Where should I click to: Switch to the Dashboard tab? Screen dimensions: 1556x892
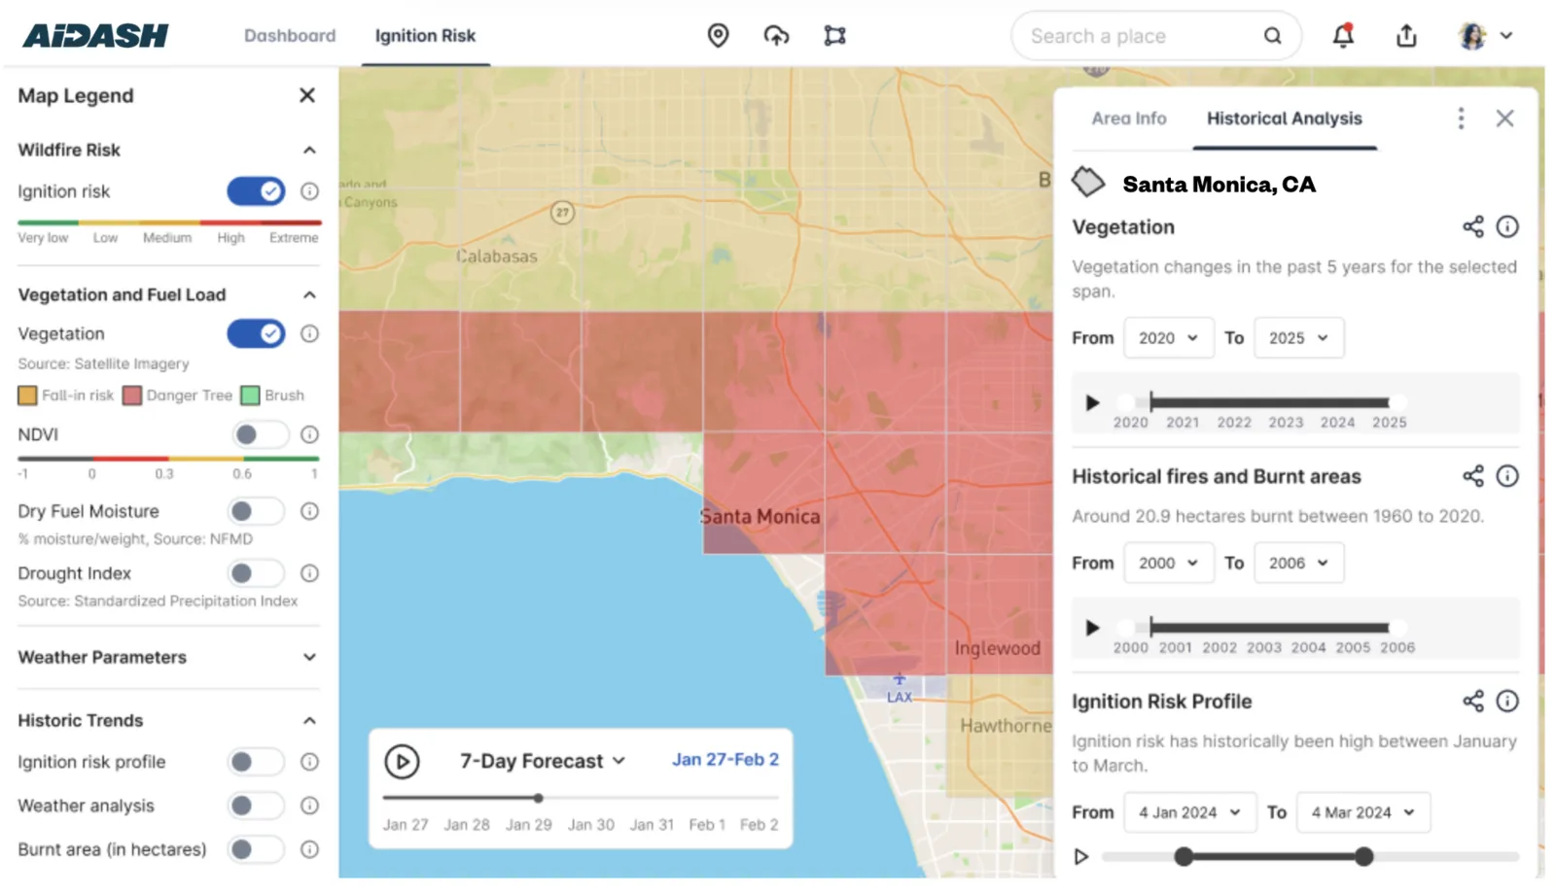click(290, 36)
